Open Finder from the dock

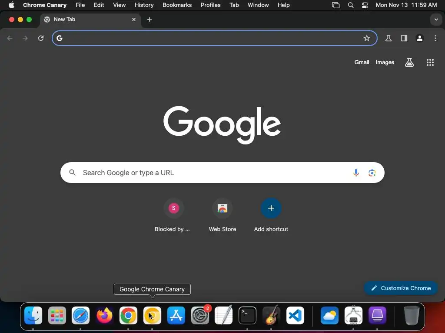[x=33, y=315]
